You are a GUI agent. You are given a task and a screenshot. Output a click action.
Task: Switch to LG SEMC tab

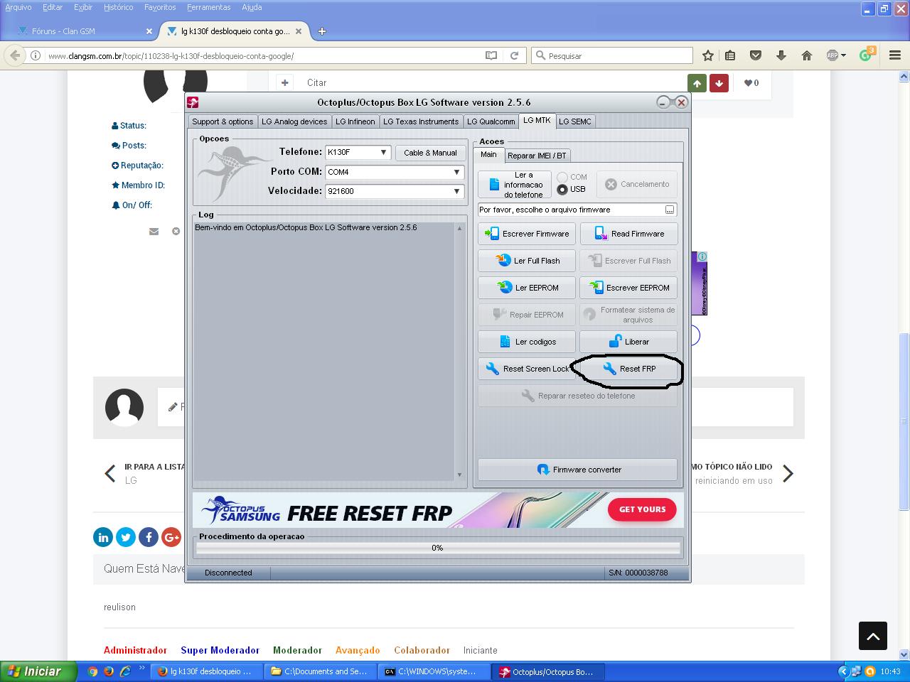coord(574,121)
